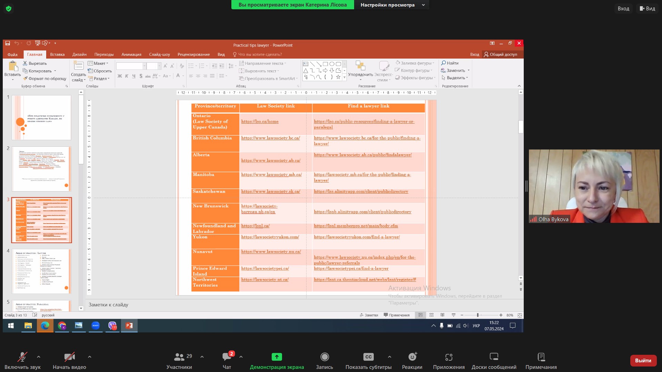Click Reset (Сбросить) slide button

[x=100, y=71]
